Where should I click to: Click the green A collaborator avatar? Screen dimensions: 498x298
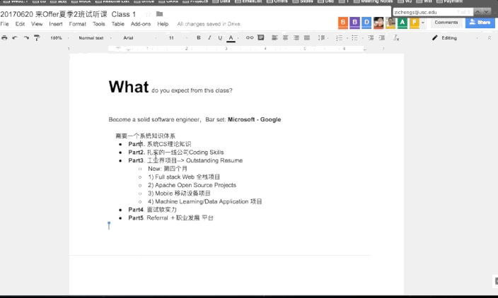[402, 23]
